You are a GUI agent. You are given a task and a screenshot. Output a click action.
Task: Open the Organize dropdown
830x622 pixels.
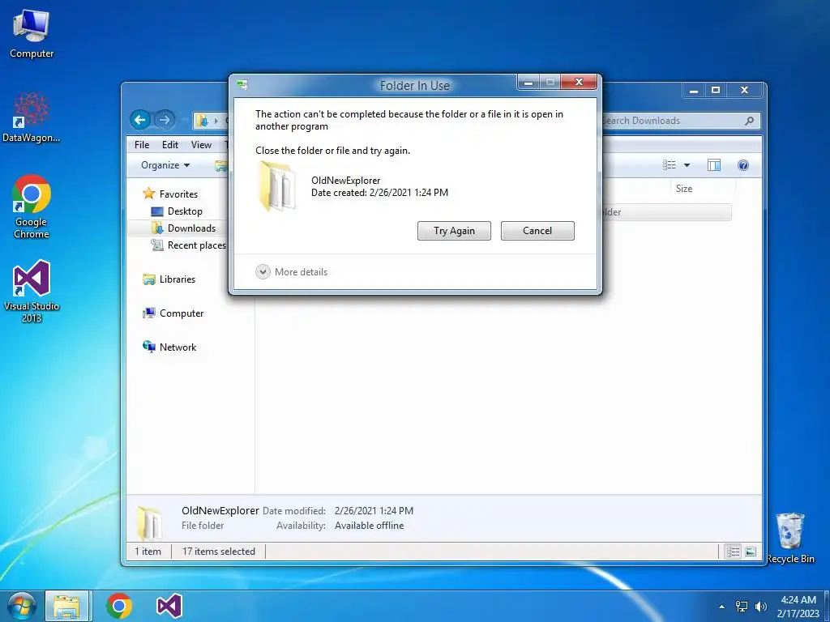point(165,165)
